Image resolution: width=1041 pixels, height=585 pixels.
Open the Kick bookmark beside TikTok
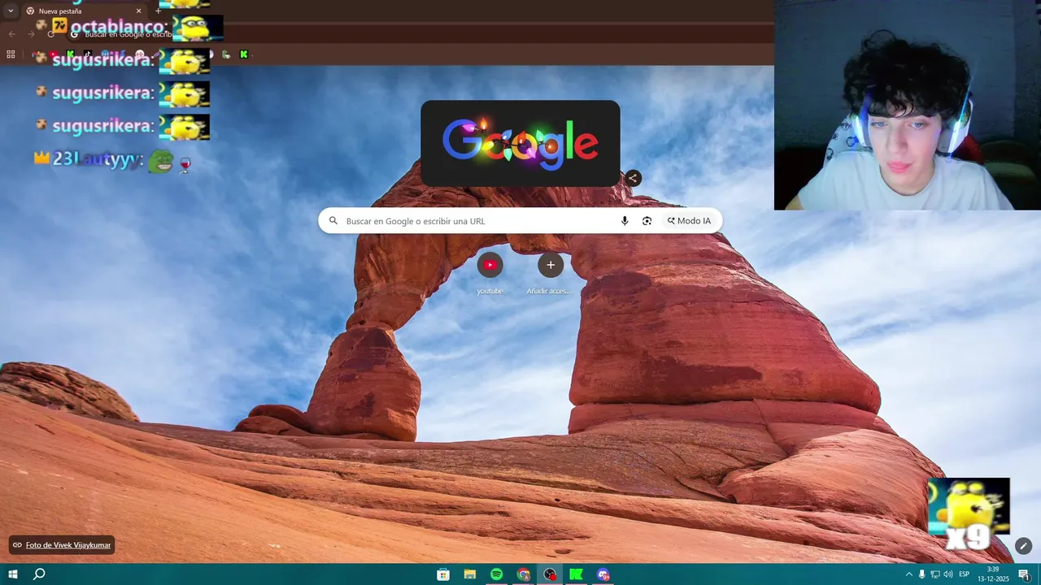tap(70, 54)
